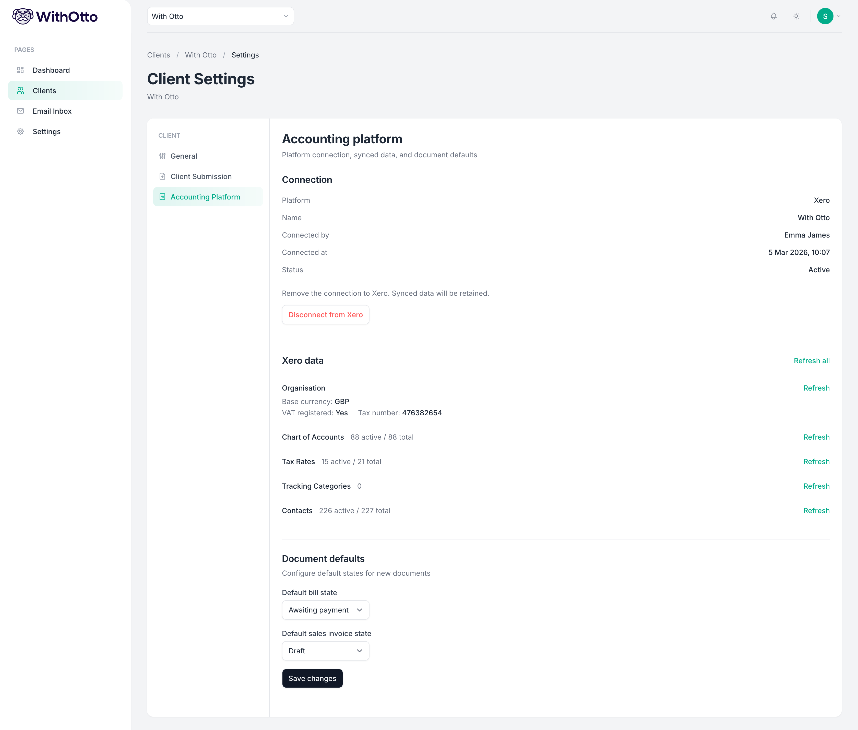Click the Email Inbox envelope icon
This screenshot has height=730, width=858.
click(20, 111)
